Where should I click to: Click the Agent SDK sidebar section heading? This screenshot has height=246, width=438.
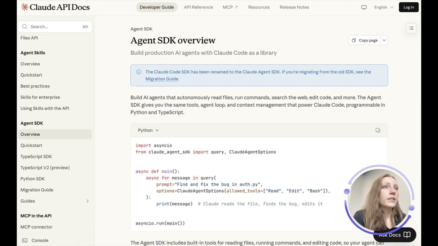(31, 123)
